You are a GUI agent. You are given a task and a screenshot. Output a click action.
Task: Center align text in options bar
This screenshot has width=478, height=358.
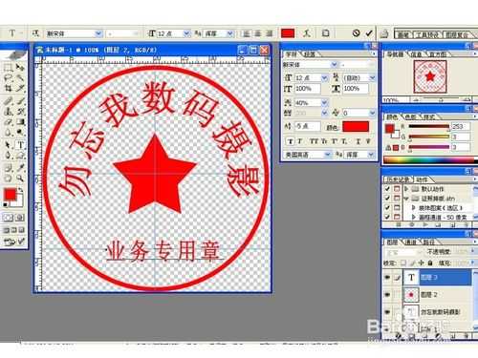click(258, 33)
